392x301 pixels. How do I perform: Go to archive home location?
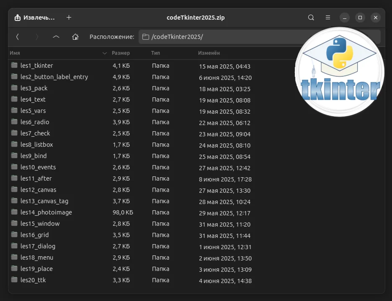75,37
